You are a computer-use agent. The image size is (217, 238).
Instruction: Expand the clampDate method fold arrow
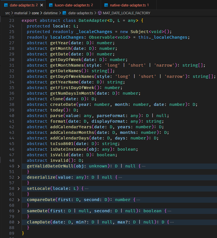(x=19, y=222)
